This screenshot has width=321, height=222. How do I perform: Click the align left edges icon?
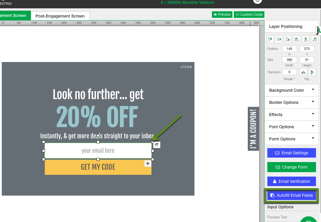(297, 39)
